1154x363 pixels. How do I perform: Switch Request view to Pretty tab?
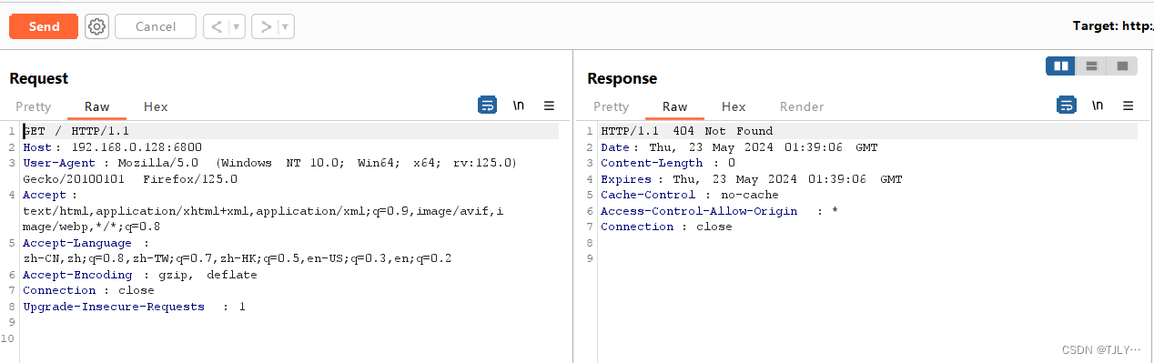[x=34, y=106]
